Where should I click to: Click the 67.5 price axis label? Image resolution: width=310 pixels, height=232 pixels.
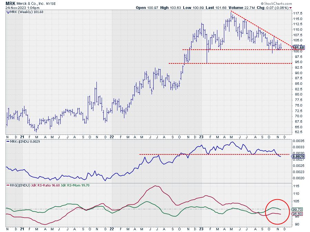tap(299, 121)
